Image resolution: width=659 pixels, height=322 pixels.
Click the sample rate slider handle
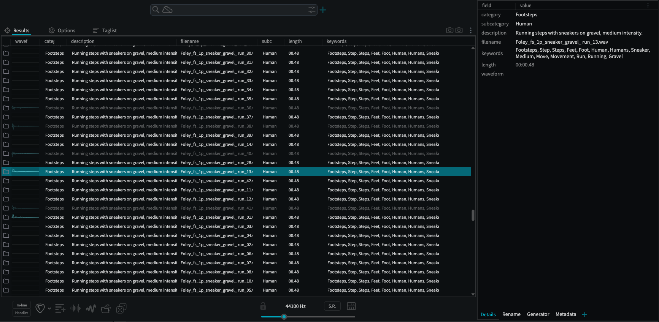click(x=284, y=317)
